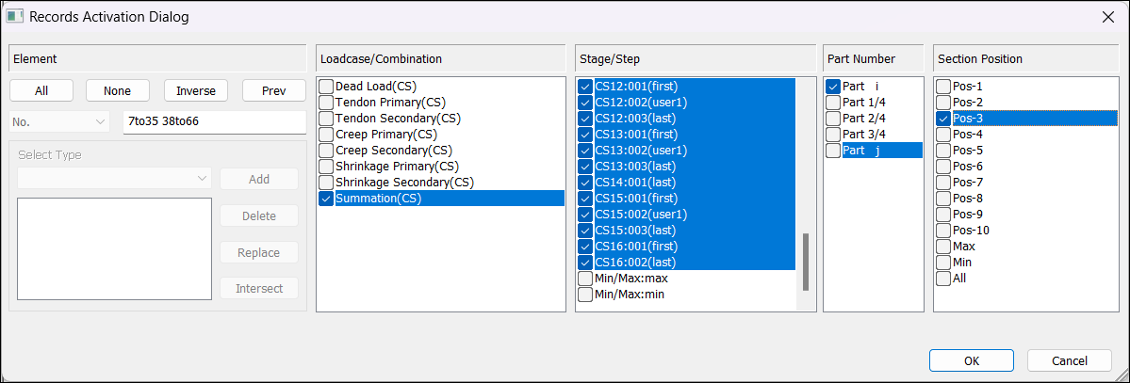Check the Part j checkbox
The image size is (1130, 383).
[x=833, y=151]
